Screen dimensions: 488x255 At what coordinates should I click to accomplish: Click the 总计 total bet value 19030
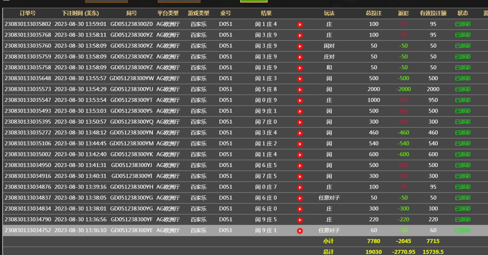click(x=374, y=252)
